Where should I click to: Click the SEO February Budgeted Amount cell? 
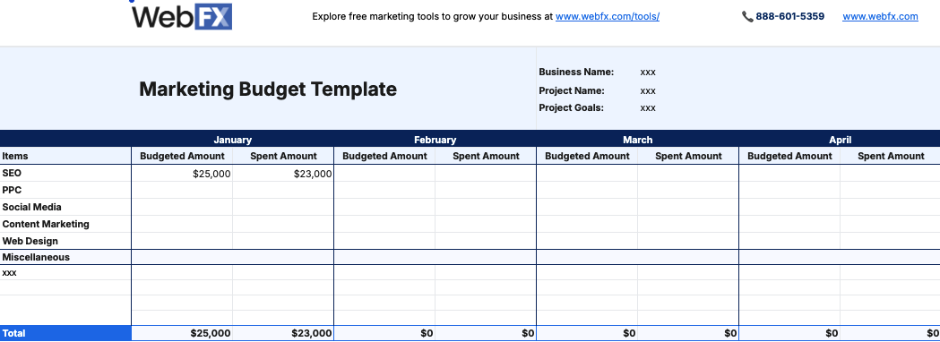tap(385, 174)
